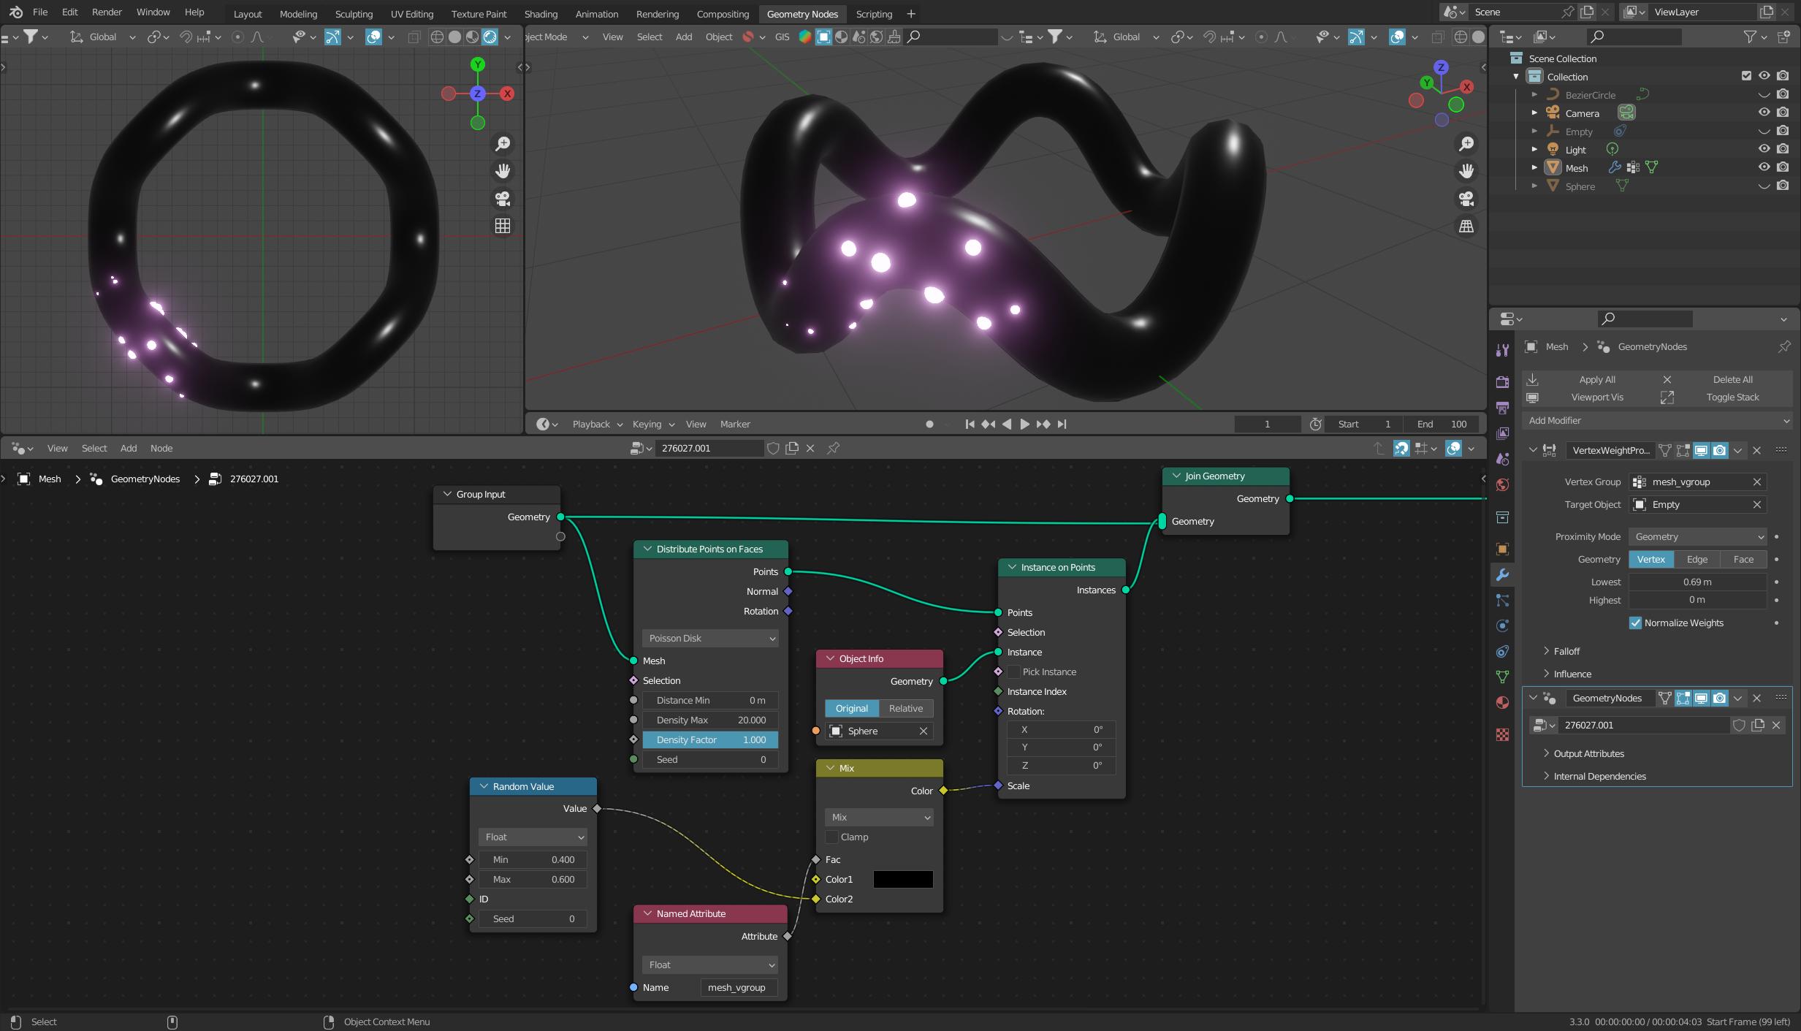Open the Tool properties tab icon
Image resolution: width=1801 pixels, height=1031 pixels.
(x=1502, y=350)
